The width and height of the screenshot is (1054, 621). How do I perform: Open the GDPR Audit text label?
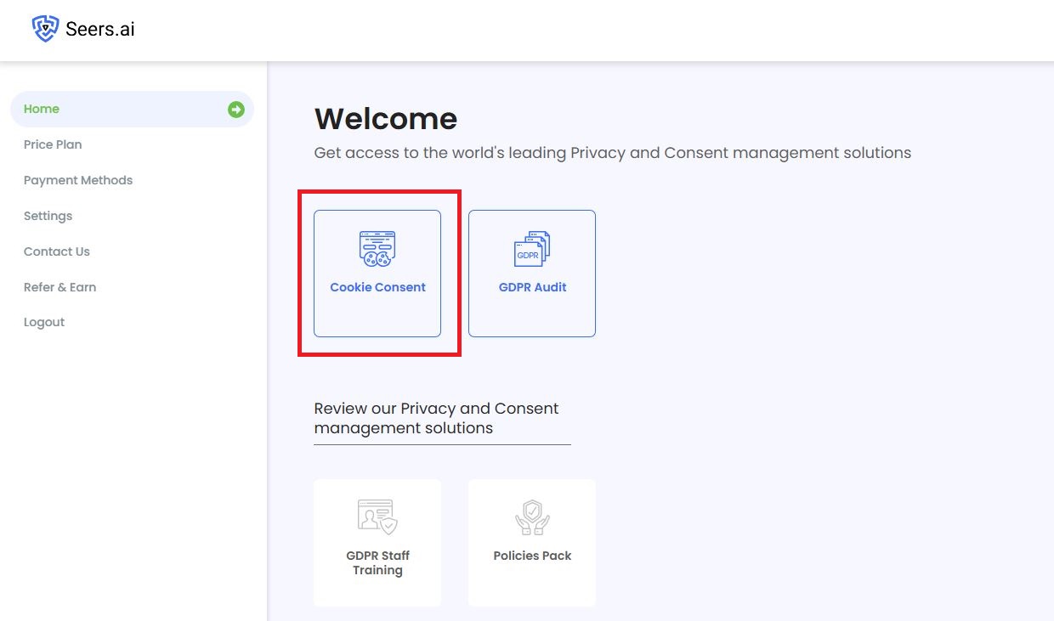click(532, 287)
